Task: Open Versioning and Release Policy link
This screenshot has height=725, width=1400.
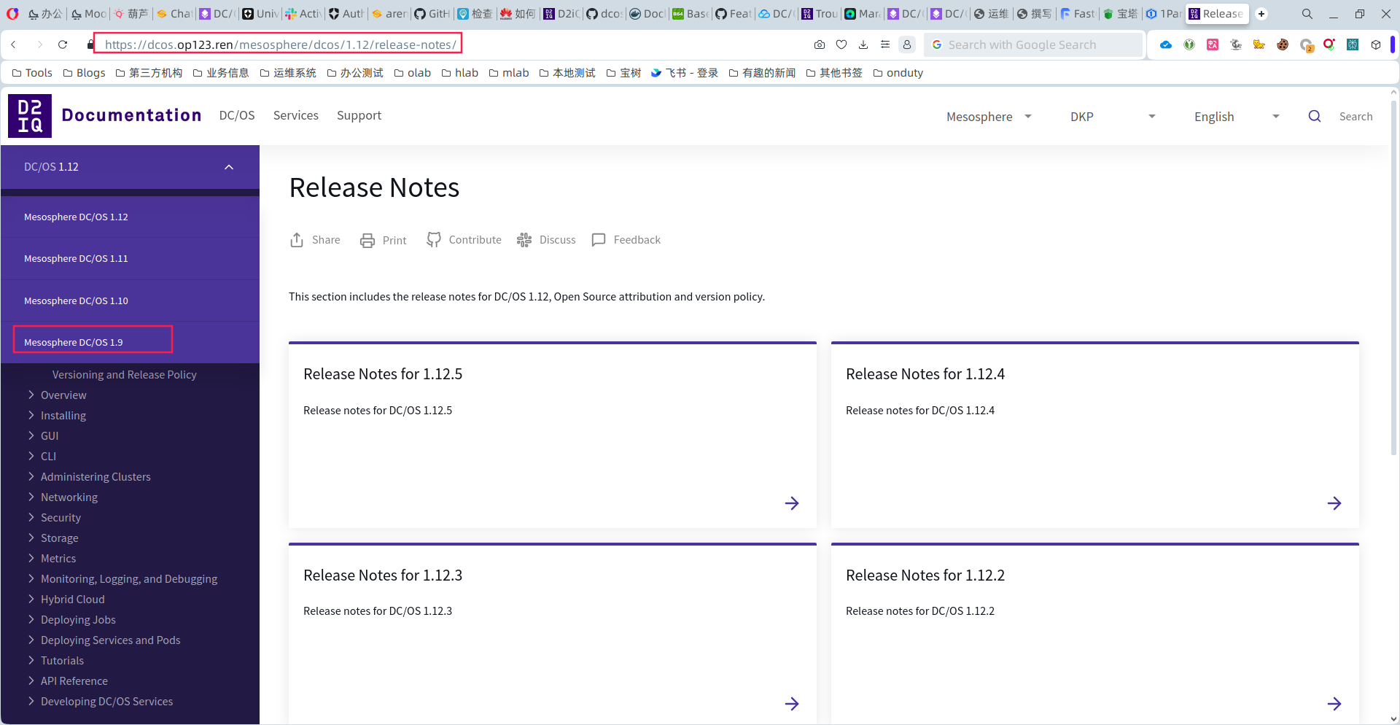Action: tap(124, 374)
